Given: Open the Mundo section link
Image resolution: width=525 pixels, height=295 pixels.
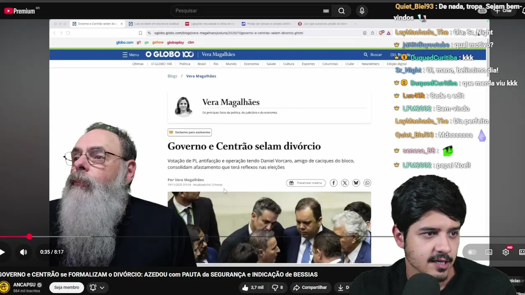Looking at the screenshot, I should coord(231,64).
